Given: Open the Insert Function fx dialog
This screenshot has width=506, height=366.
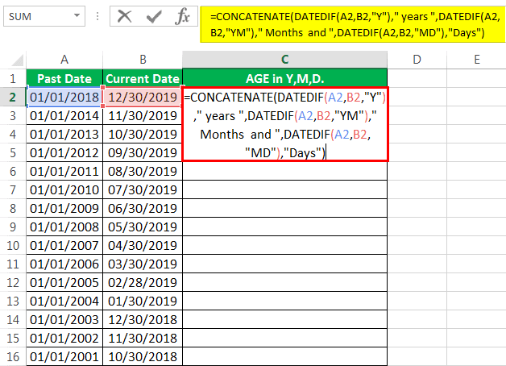Looking at the screenshot, I should [182, 17].
